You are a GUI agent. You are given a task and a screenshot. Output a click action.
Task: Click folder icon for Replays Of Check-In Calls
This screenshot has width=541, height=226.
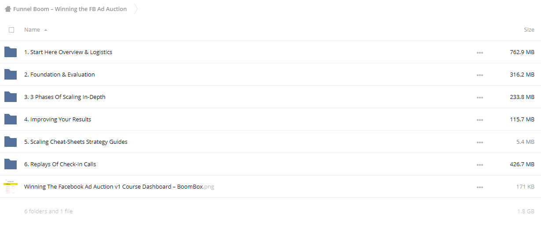coord(11,164)
